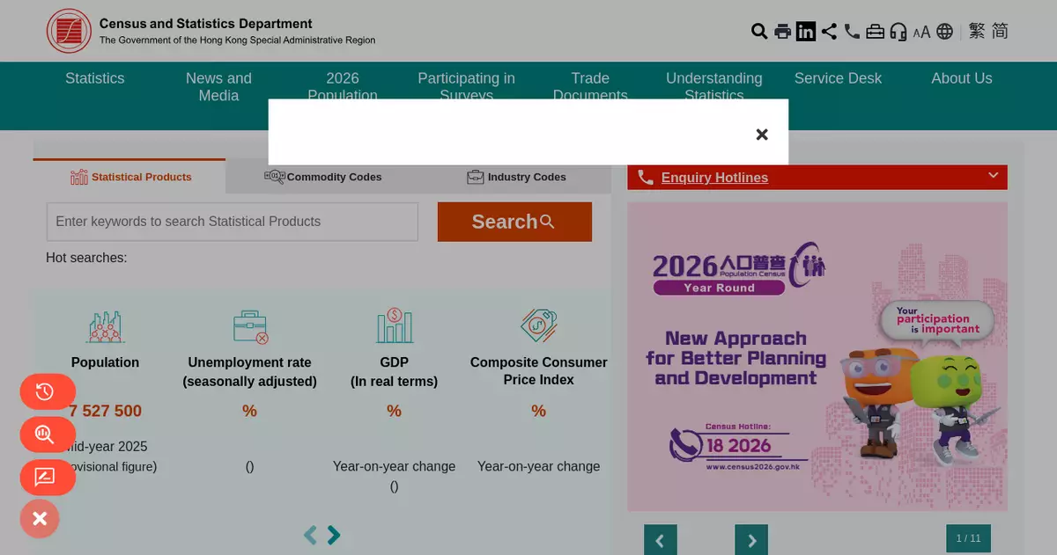Switch to the Commodity Codes tab
The width and height of the screenshot is (1057, 555).
tap(323, 177)
